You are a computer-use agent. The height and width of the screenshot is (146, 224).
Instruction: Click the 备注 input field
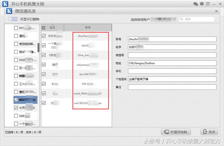[x=172, y=87]
